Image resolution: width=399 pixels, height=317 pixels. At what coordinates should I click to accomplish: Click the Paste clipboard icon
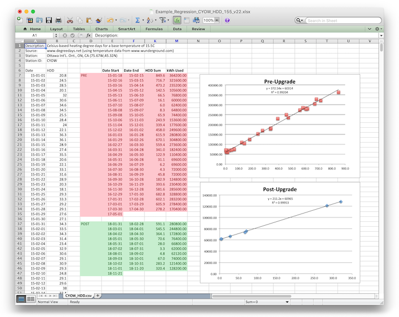coord(90,20)
